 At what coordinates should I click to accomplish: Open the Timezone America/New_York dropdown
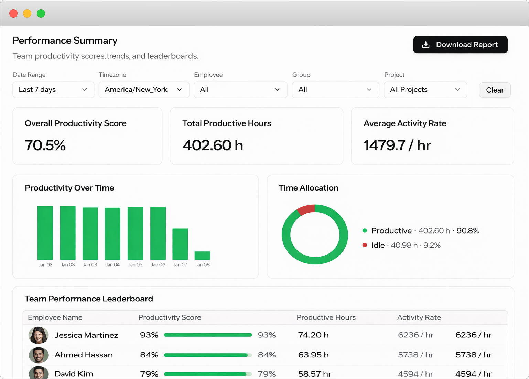(x=144, y=90)
